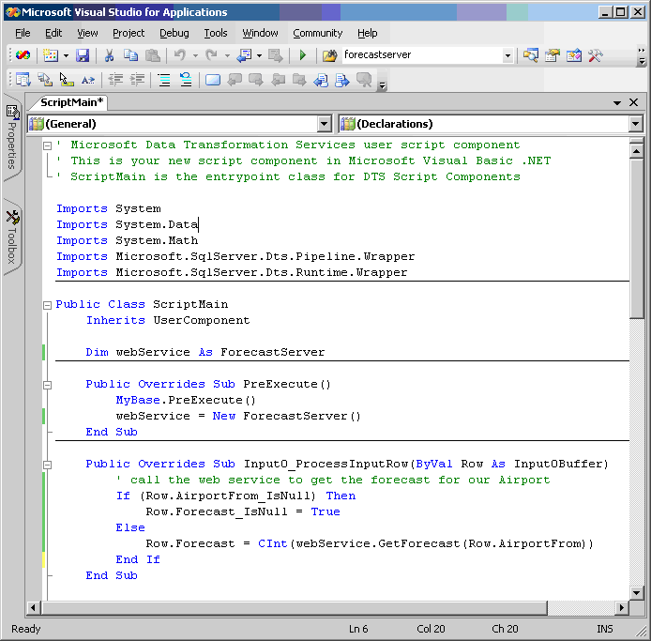Collapse the ScriptMain class code region

tap(47, 305)
